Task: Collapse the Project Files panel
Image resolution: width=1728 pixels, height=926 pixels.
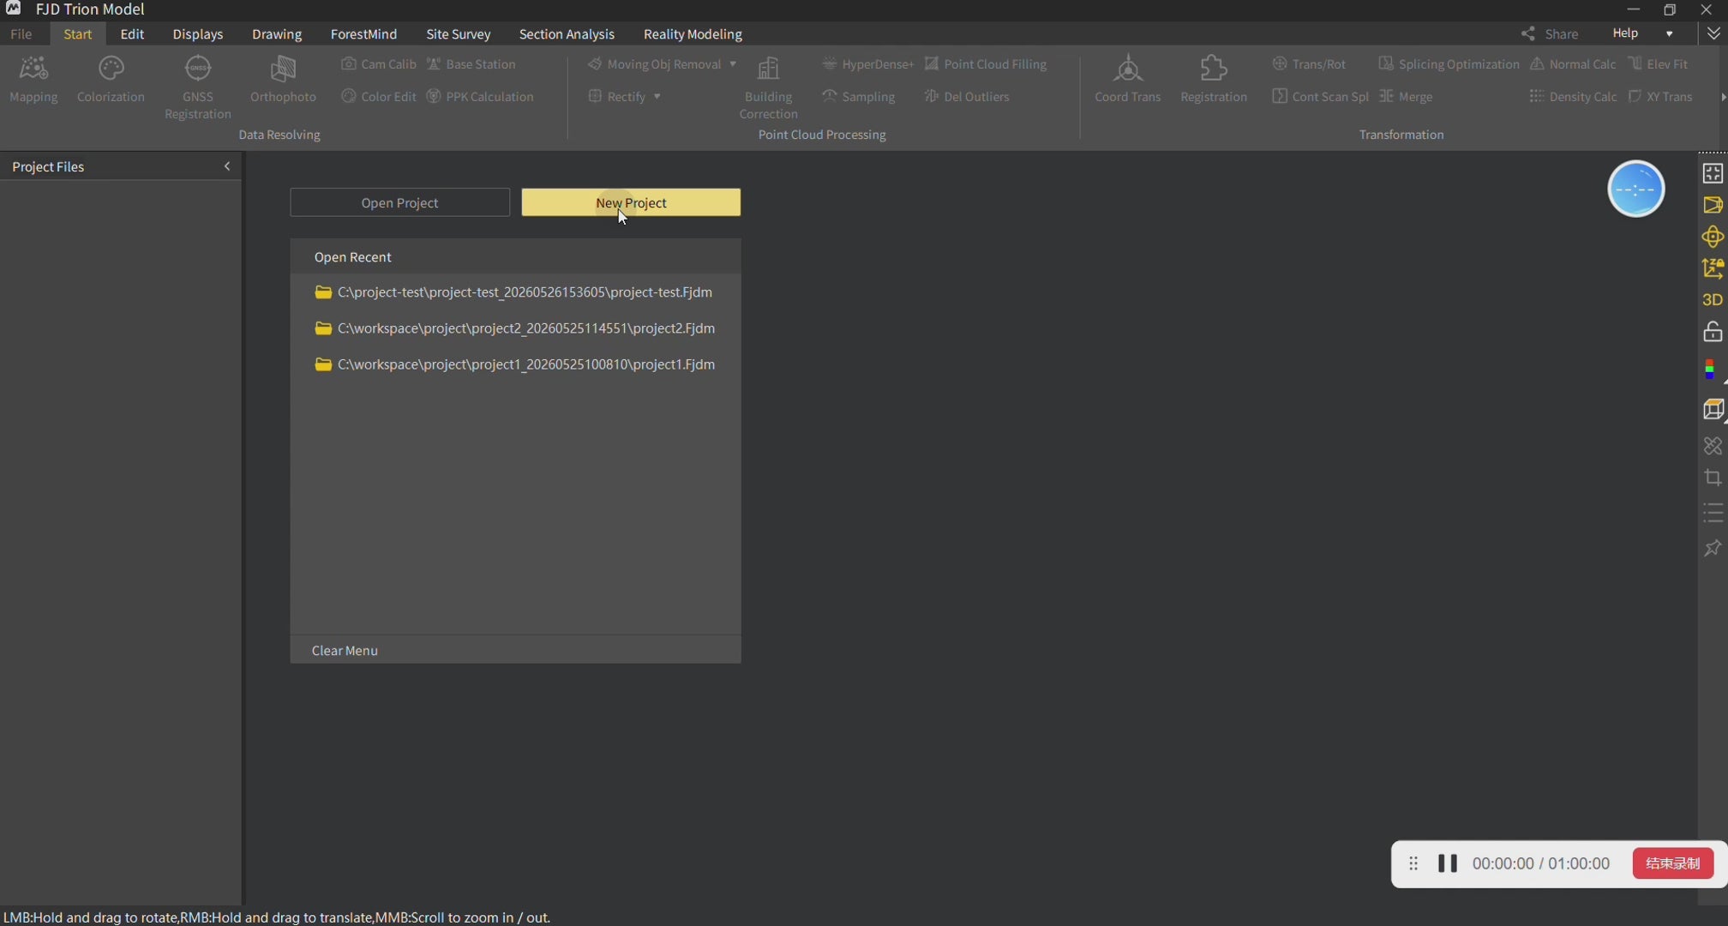Action: click(x=227, y=166)
